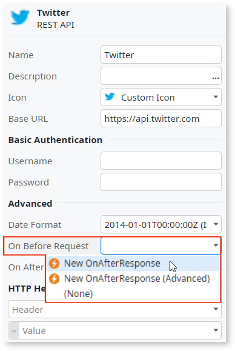235x351 pixels.
Task: Click the equals sign button before Value
Action: [14, 330]
